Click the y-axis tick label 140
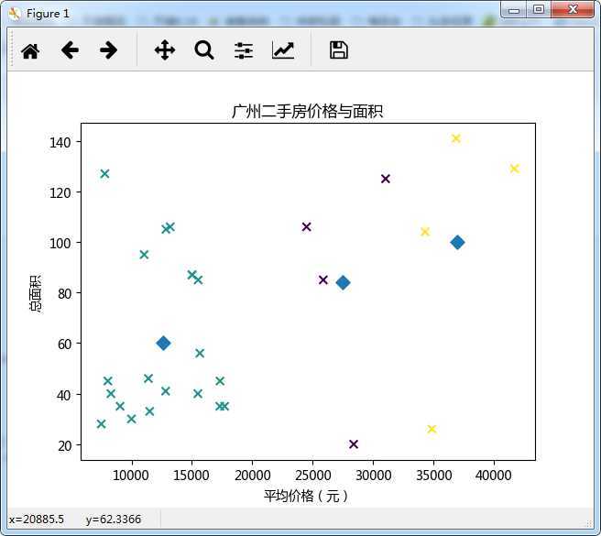The width and height of the screenshot is (601, 536). coord(60,143)
